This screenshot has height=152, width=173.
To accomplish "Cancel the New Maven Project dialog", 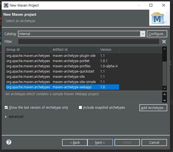I will click(154, 143).
